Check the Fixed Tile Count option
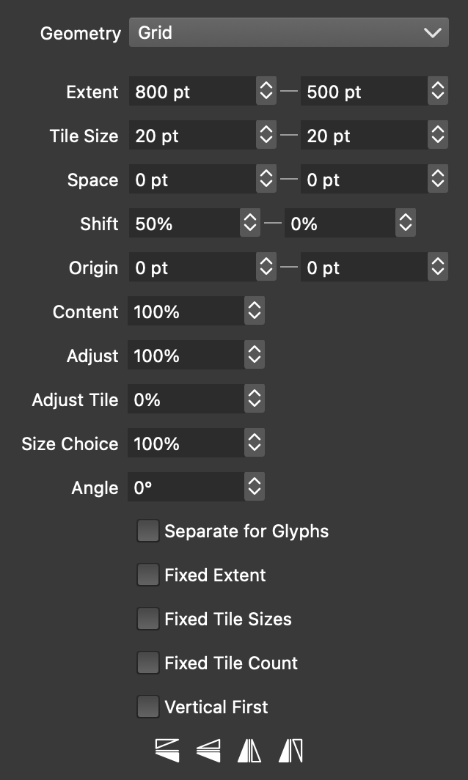Screen dimensions: 468x780 (x=148, y=663)
